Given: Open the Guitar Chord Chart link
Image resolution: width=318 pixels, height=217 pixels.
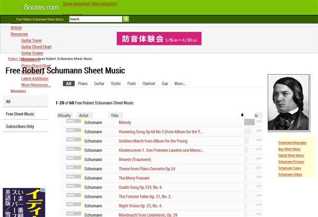Looking at the screenshot, I should [36, 47].
